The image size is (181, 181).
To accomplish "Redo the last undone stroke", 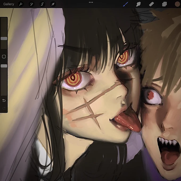I will (4, 108).
